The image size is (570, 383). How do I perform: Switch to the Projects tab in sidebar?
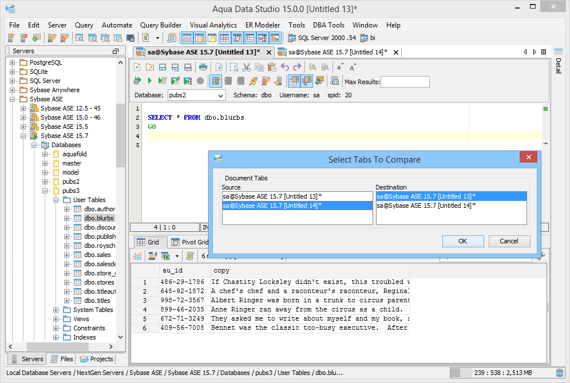[x=96, y=359]
